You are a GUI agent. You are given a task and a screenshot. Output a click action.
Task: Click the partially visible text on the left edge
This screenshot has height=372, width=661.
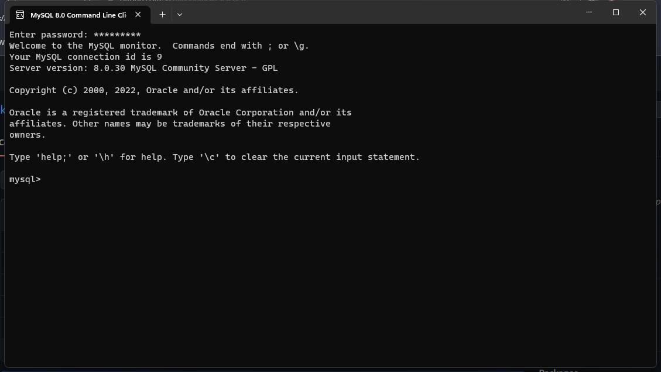coord(2,110)
